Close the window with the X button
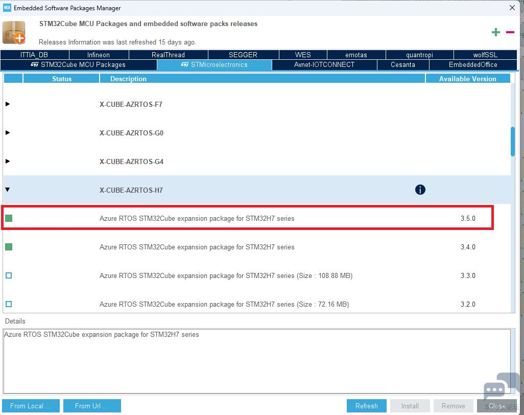Screen dimensions: 524x415 pyautogui.click(x=512, y=8)
